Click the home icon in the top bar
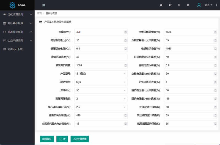 pyautogui.click(x=161, y=5)
